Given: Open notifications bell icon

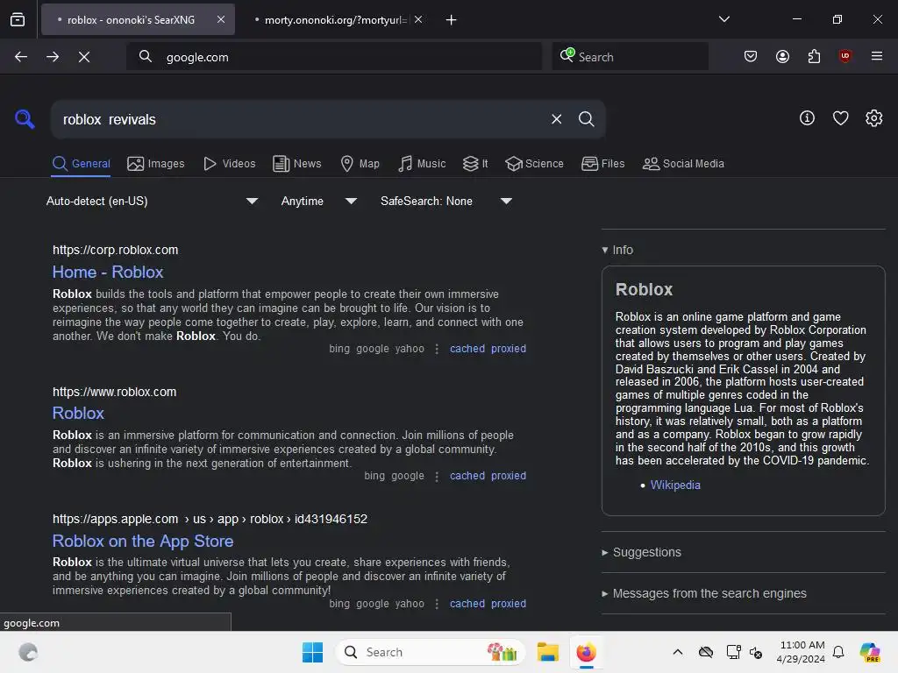Looking at the screenshot, I should tap(838, 652).
